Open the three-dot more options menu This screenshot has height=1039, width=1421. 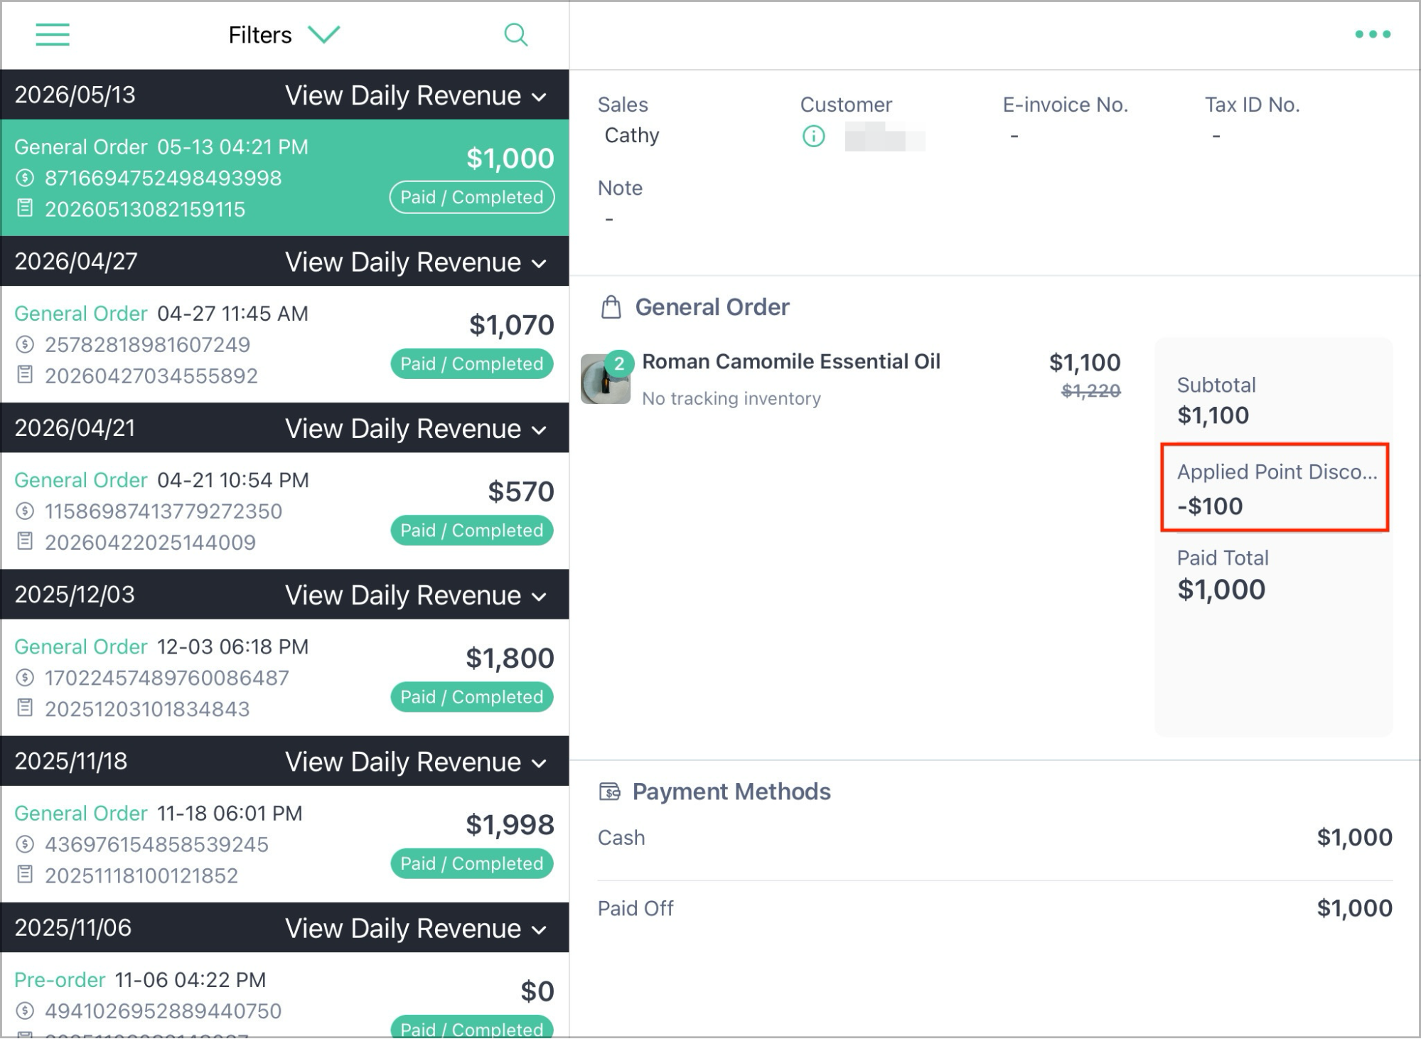[x=1372, y=34]
